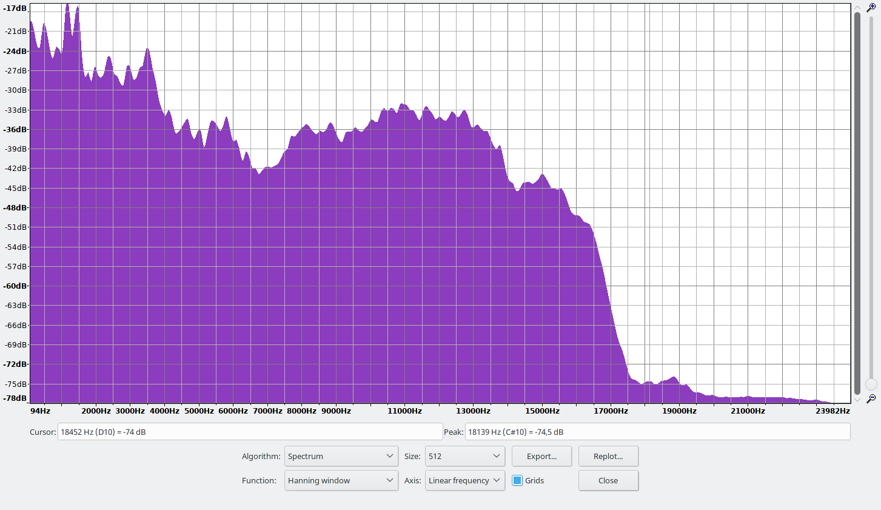Image resolution: width=881 pixels, height=510 pixels.
Task: Click the 9000Hz frequency label
Action: 336,411
